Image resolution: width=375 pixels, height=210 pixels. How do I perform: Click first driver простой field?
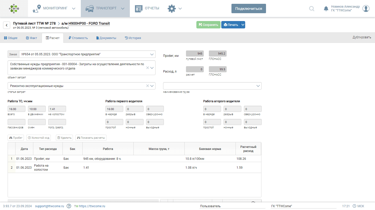[114, 122]
